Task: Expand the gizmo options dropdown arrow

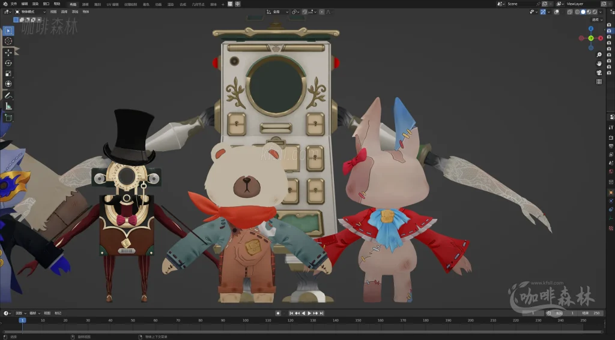Action: pos(549,12)
